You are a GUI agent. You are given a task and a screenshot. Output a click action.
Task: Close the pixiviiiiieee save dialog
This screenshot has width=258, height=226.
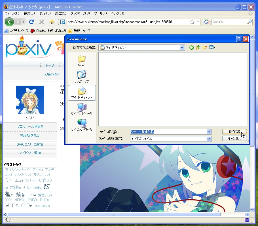pyautogui.click(x=246, y=39)
